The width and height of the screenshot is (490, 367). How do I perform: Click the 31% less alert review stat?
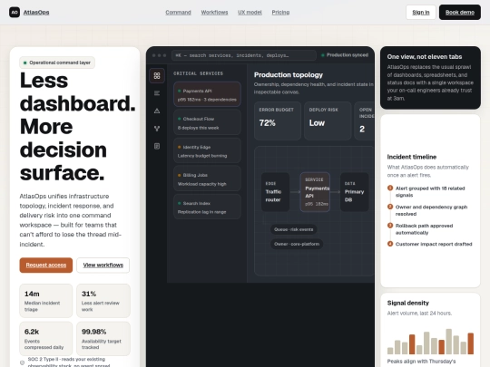(103, 301)
